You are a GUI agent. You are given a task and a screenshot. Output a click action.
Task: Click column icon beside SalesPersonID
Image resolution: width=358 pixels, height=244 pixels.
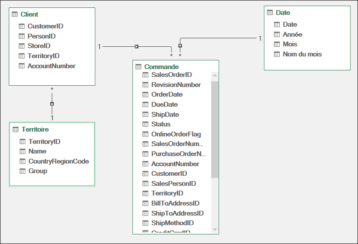[145, 184]
